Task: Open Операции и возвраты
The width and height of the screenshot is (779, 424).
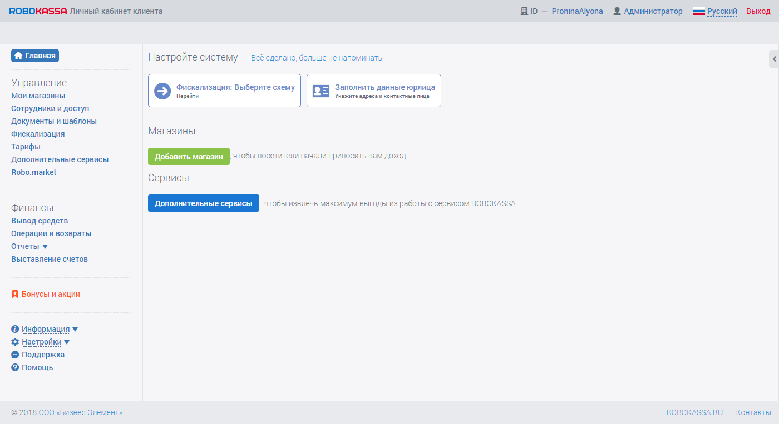Action: pyautogui.click(x=51, y=233)
